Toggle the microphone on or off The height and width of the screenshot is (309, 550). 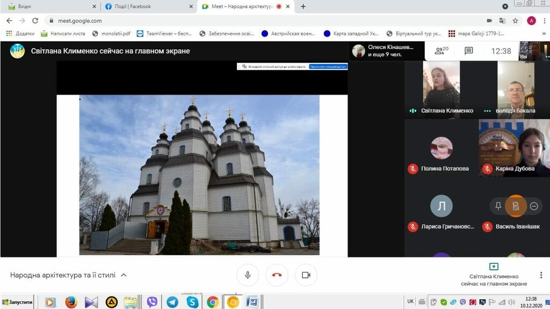coord(248,275)
